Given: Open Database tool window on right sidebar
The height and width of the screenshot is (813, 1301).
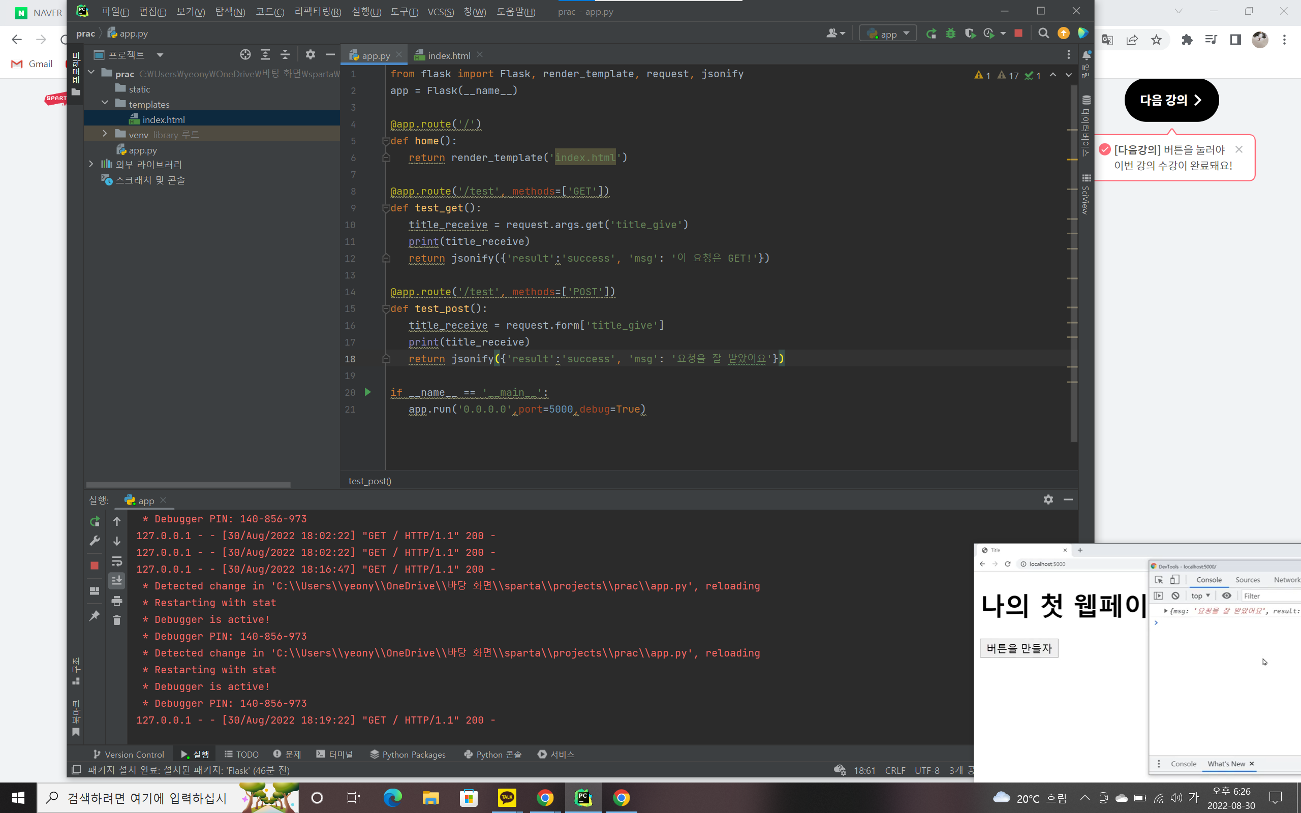Looking at the screenshot, I should click(1086, 126).
